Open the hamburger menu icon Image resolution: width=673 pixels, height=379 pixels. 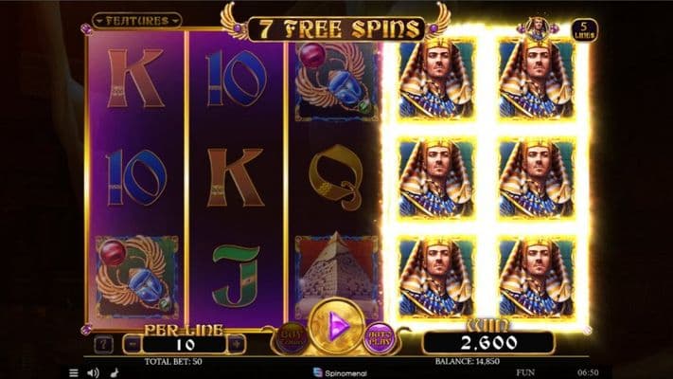[x=74, y=372]
